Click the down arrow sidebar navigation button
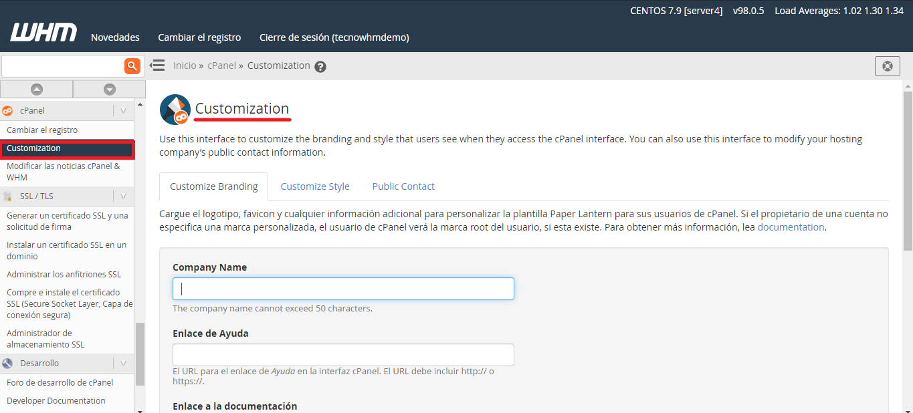The height and width of the screenshot is (413, 913). tap(110, 90)
